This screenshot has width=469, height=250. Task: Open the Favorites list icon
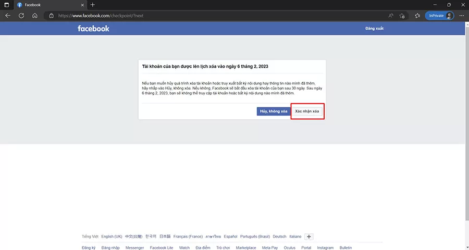(x=417, y=16)
